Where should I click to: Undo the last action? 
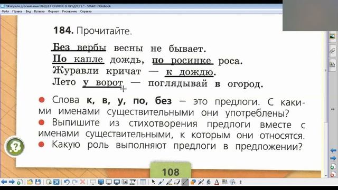[x=67, y=182]
